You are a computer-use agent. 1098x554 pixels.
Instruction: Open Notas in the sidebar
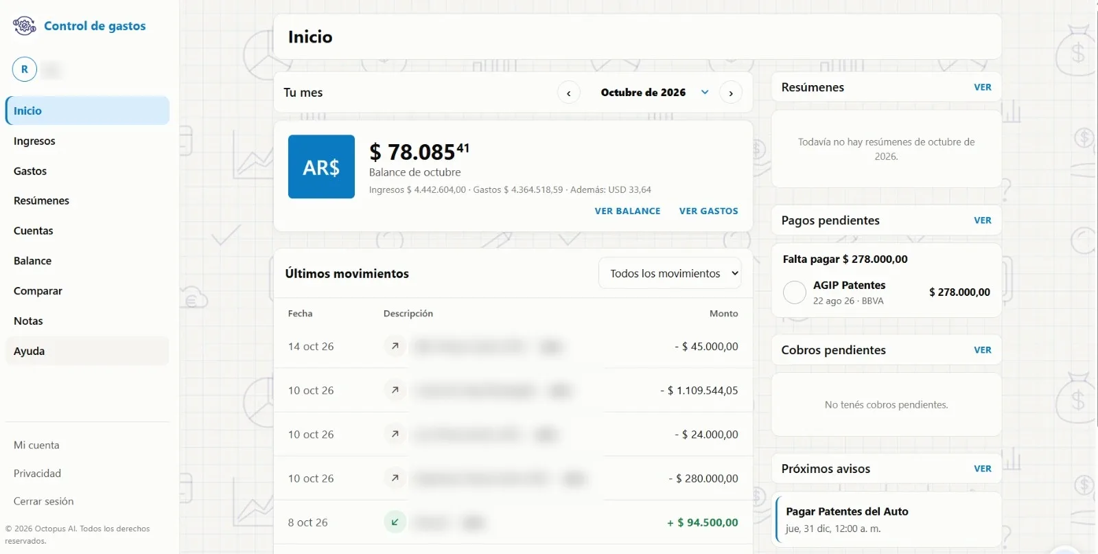(87, 321)
